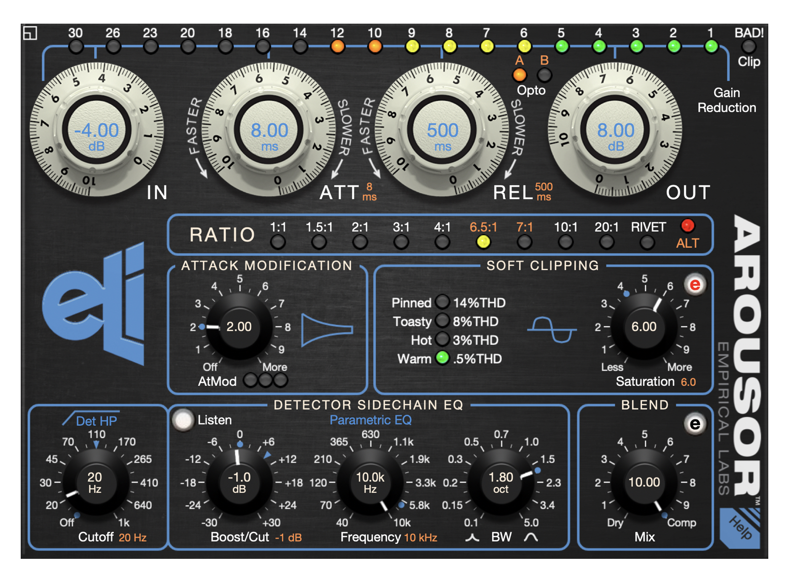
Task: Choose Warm .5%THD clipping
Action: click(442, 358)
